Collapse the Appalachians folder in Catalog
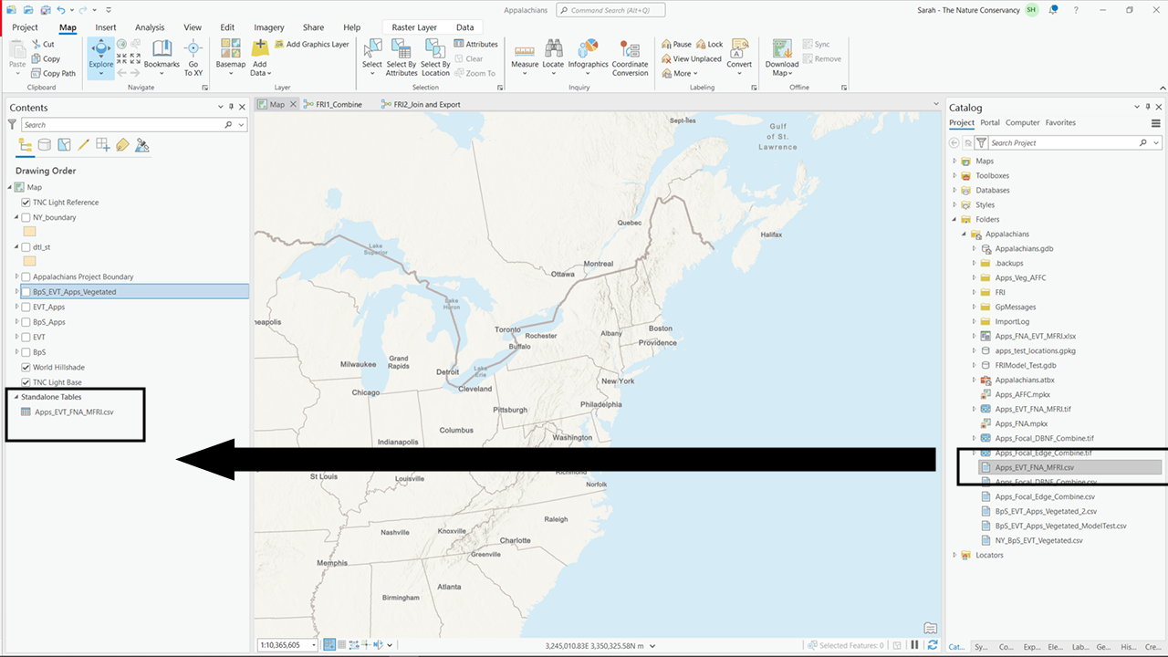Screen dimensions: 1168x657 point(962,234)
